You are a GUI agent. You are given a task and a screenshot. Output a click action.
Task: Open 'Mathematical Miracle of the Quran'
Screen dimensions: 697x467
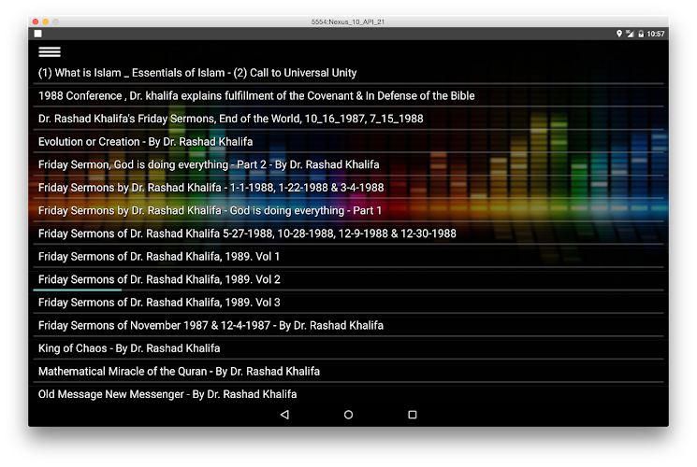(x=348, y=372)
